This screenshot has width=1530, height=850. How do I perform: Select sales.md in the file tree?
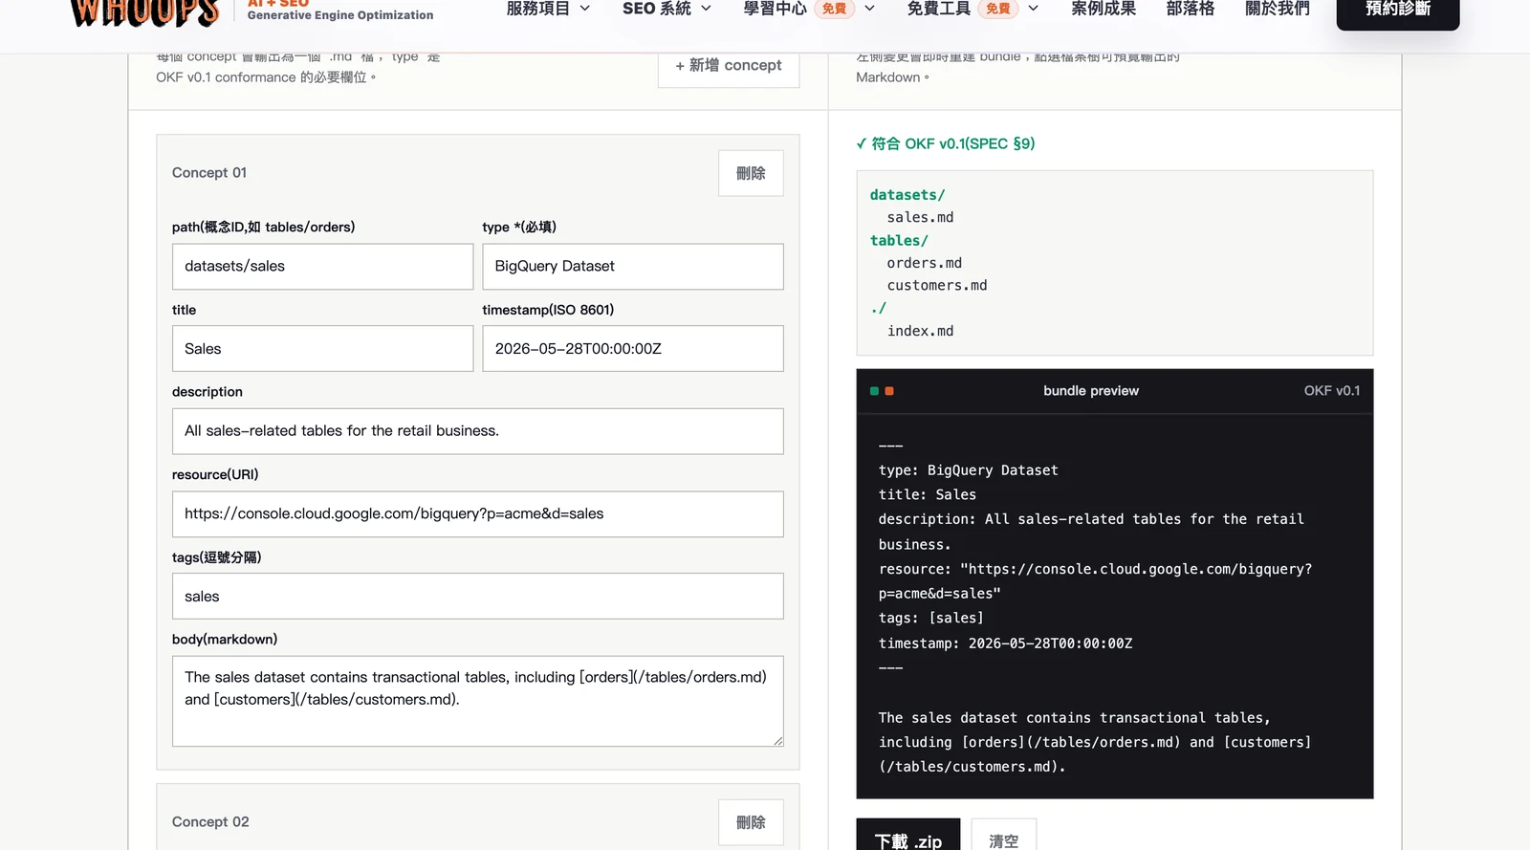click(x=920, y=217)
